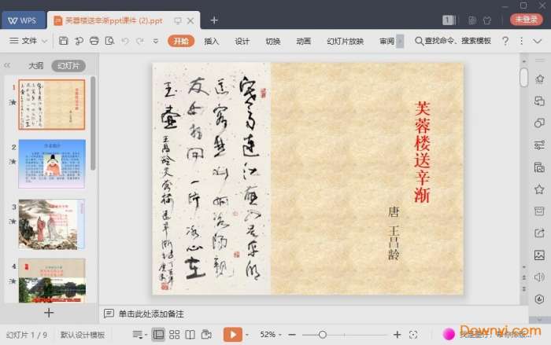The width and height of the screenshot is (551, 345).
Task: Open the sidebar share export icon
Action: [539, 233]
